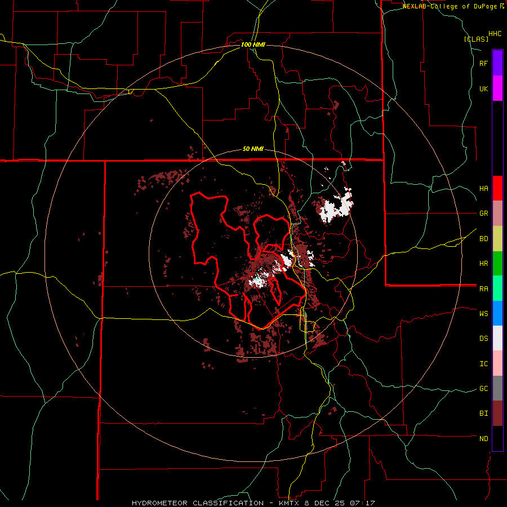This screenshot has height=507, width=507.
Task: Click the UK legend label
Action: coord(483,88)
